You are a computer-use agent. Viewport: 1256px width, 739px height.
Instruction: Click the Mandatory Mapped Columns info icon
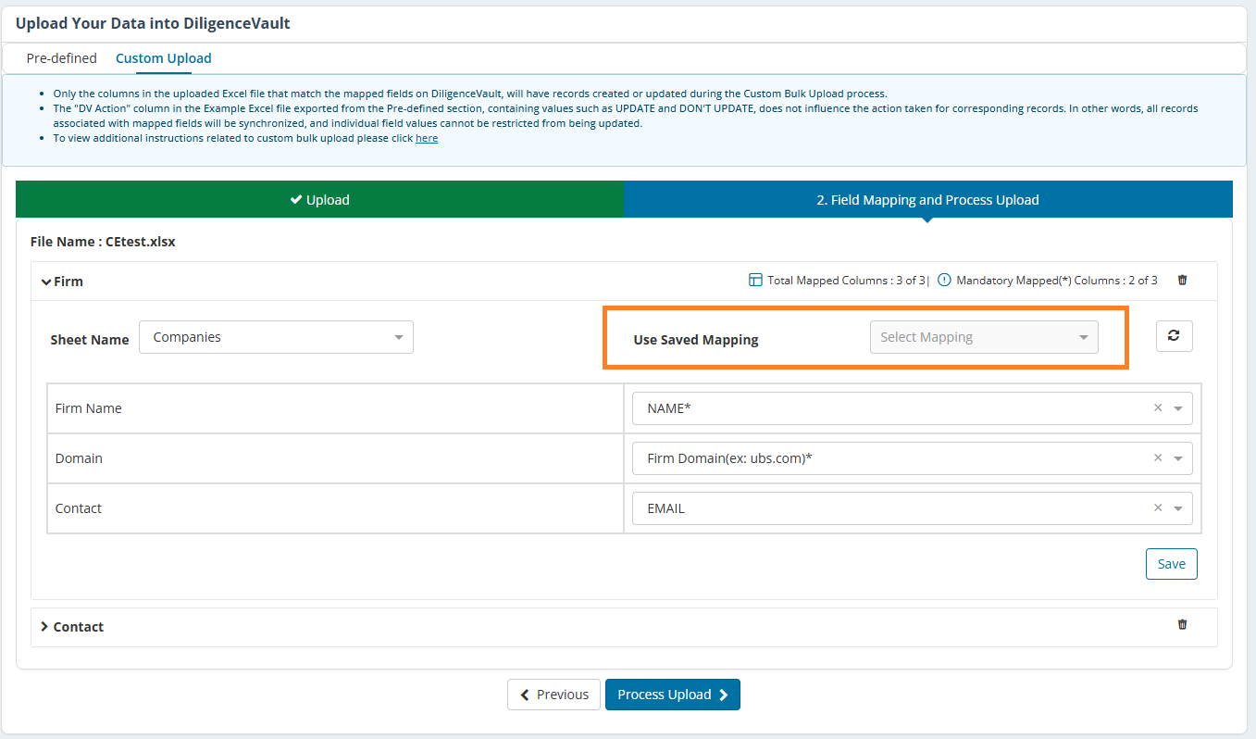[x=944, y=280]
